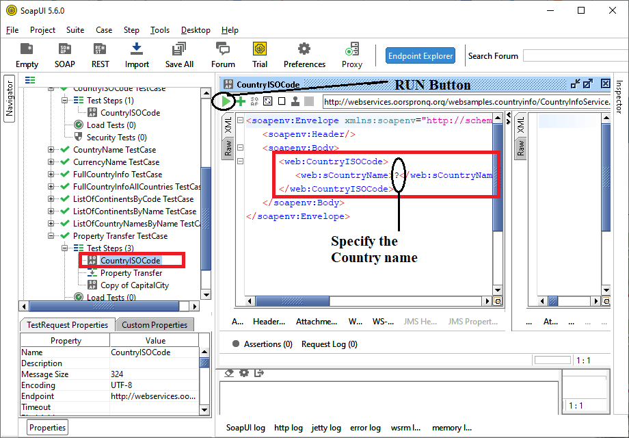
Task: Click the Trial toolbar icon
Action: 260,55
